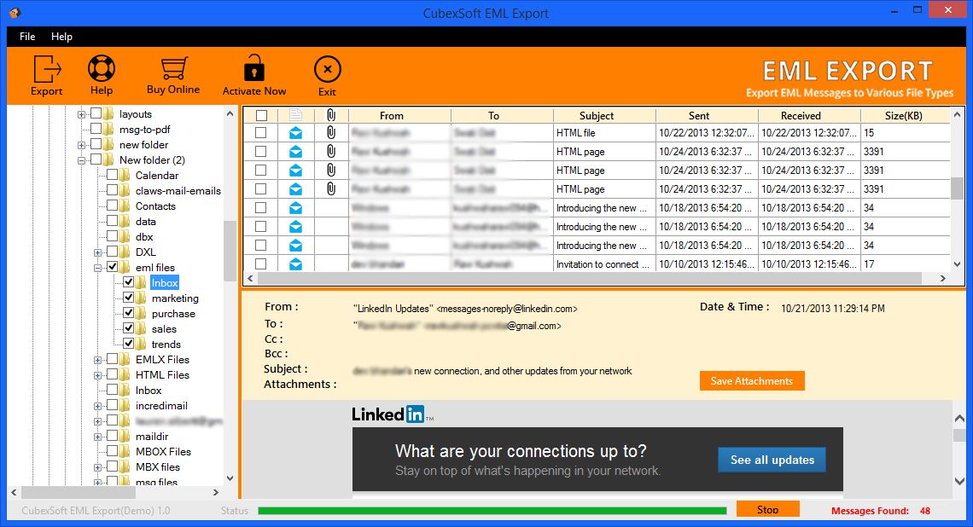The image size is (973, 527).
Task: Click the Activate Now padlock icon
Action: 253,67
